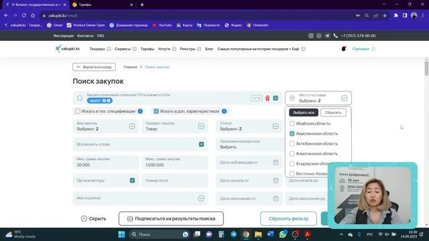This screenshot has height=241, width=429.
Task: Open calendar for publication date from
Action: pyautogui.click(x=275, y=162)
